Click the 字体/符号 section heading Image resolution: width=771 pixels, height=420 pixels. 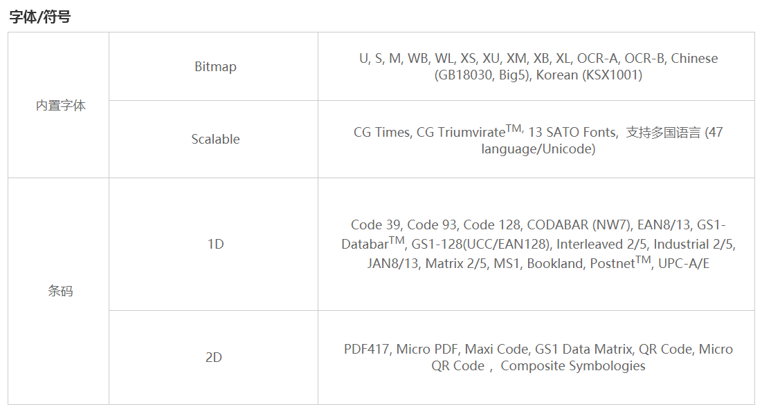click(40, 17)
